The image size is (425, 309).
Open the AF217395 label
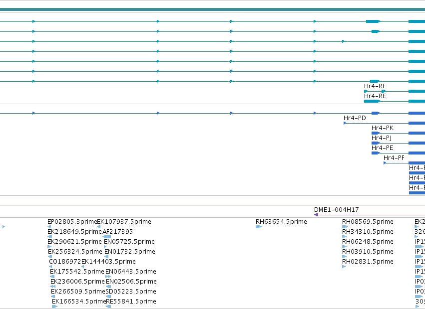coord(118,232)
